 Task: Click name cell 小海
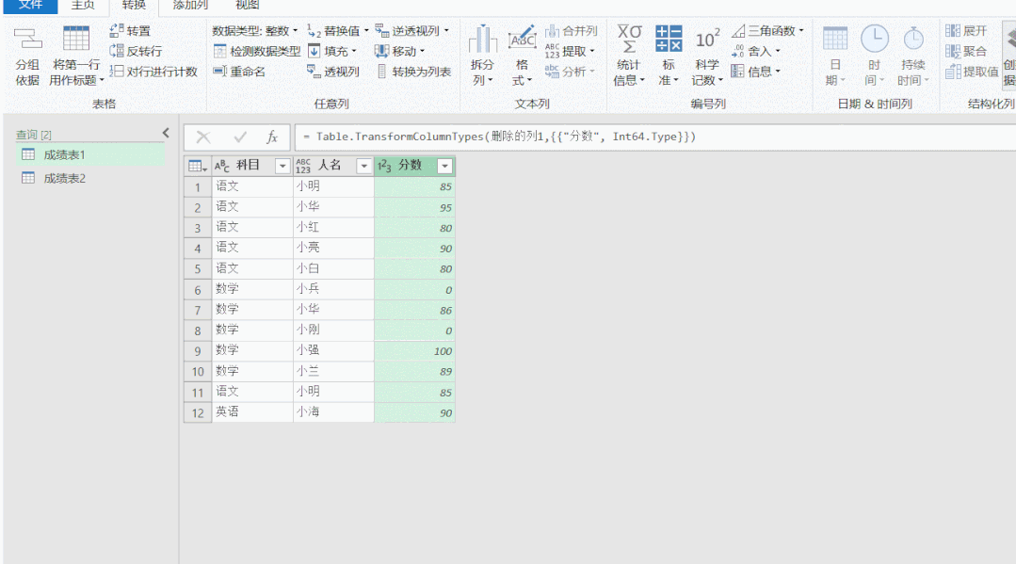point(333,412)
